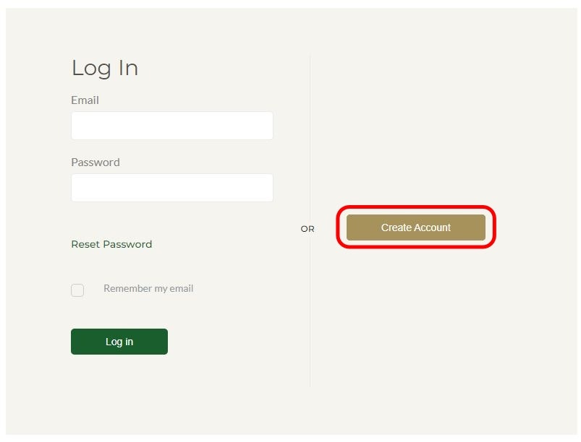Click the "Log In" page heading

(105, 68)
